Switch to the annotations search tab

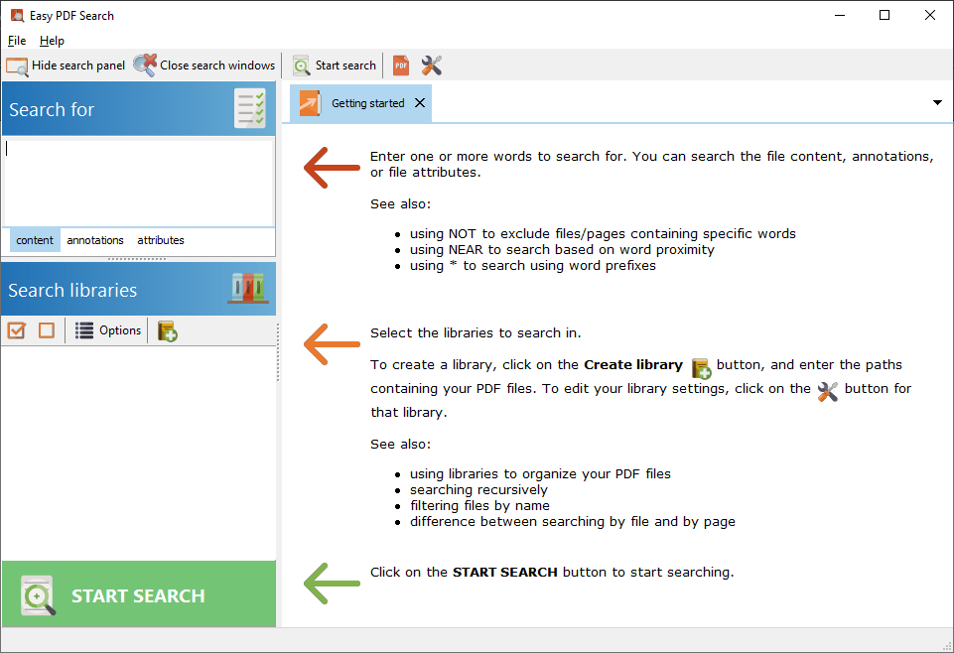click(95, 240)
